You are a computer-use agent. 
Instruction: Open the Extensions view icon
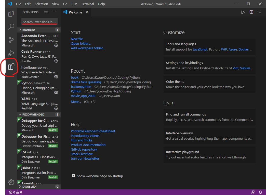(11, 67)
